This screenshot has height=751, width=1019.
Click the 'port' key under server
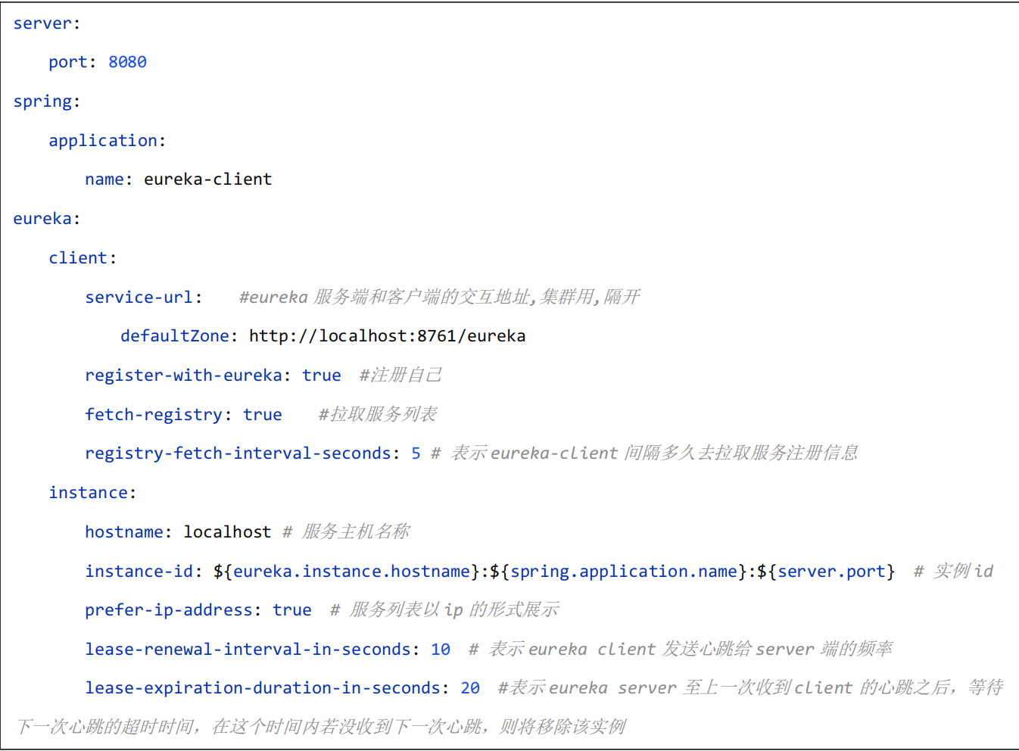point(67,63)
